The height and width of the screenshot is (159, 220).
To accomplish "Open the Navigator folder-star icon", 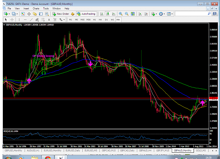I will point(35,14).
